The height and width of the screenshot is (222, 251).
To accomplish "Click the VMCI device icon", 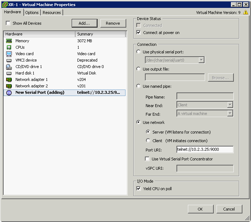I will coord(9,60).
